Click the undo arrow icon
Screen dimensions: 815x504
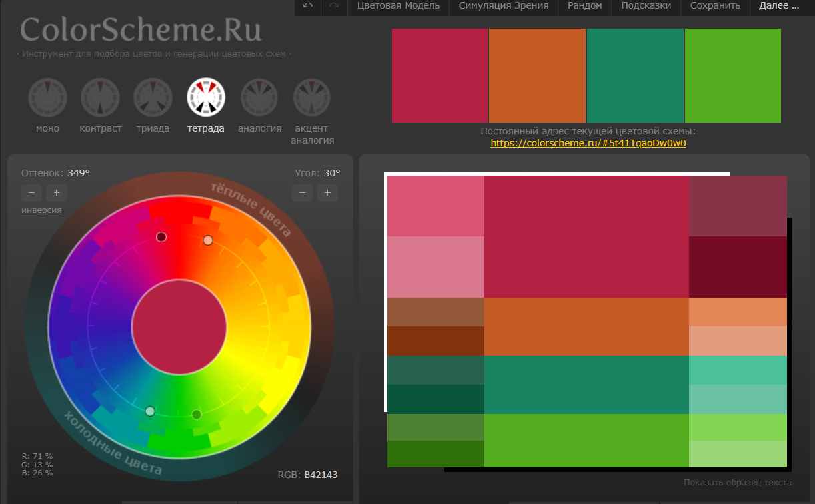307,6
